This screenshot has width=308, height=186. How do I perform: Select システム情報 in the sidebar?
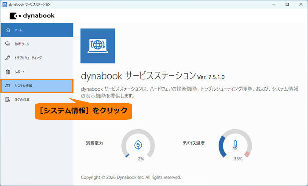click(x=37, y=86)
